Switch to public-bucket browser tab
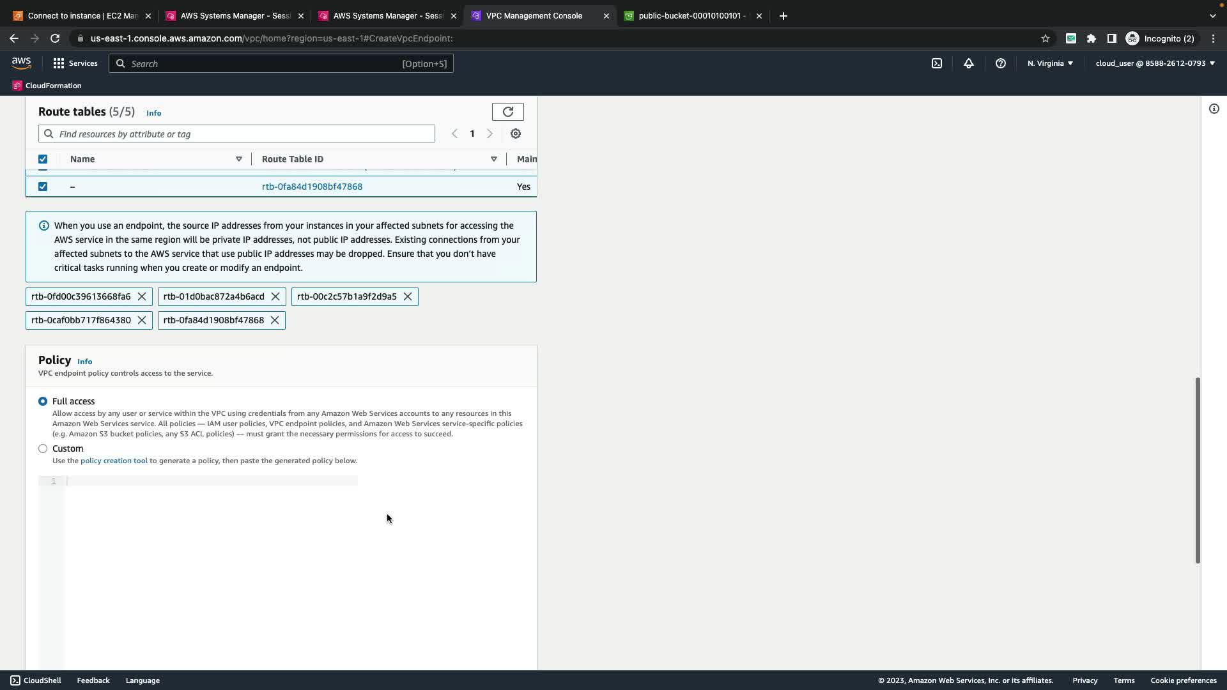This screenshot has width=1227, height=690. coord(691,16)
